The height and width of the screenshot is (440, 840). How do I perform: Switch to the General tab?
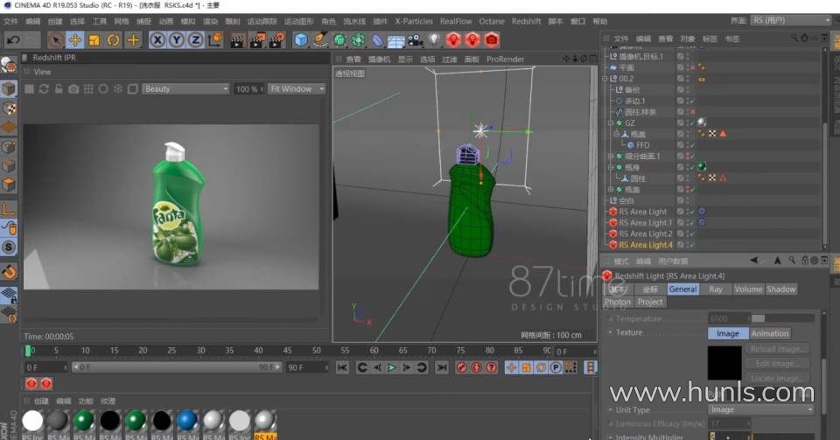click(683, 290)
